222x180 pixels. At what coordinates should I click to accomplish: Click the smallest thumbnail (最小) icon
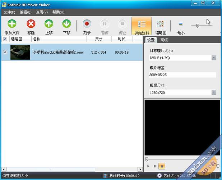pyautogui.click(x=181, y=24)
